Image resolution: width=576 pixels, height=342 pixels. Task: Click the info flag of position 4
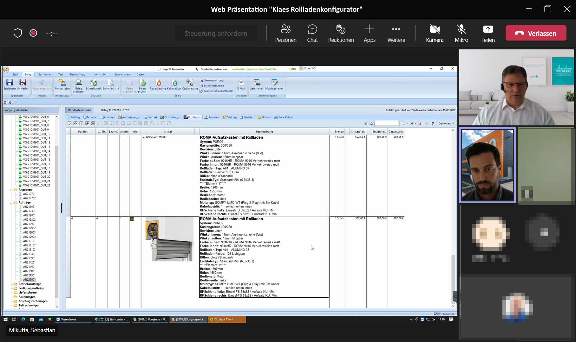[132, 219]
